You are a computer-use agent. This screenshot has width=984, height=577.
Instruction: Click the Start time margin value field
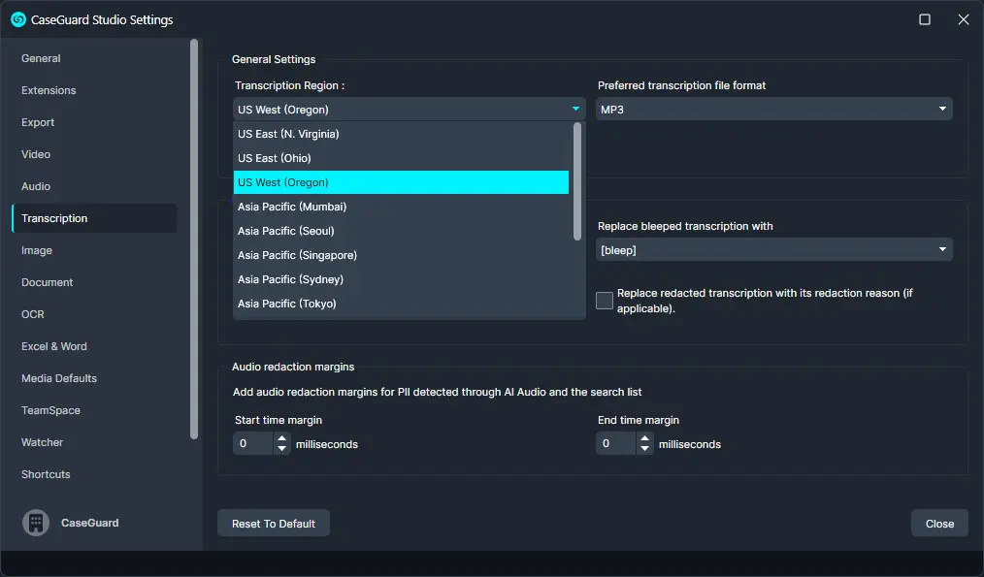click(253, 443)
